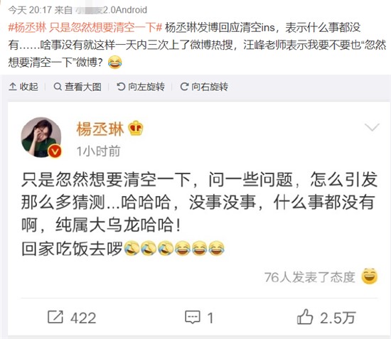Screen dimensions: 391x339
Task: Click the crown badge next to 楊丞琳
Action: pyautogui.click(x=136, y=128)
